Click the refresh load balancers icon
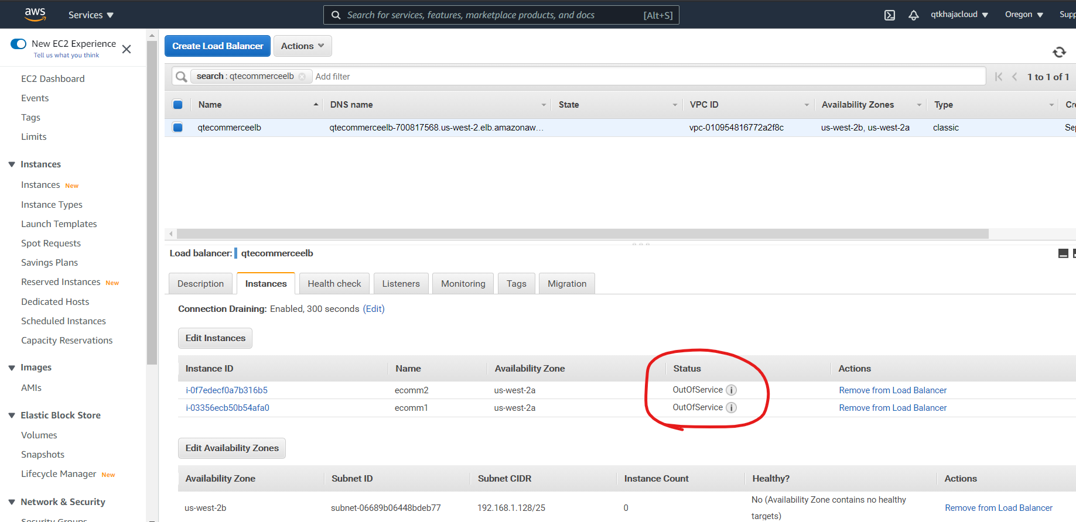Image resolution: width=1076 pixels, height=522 pixels. pos(1059,52)
